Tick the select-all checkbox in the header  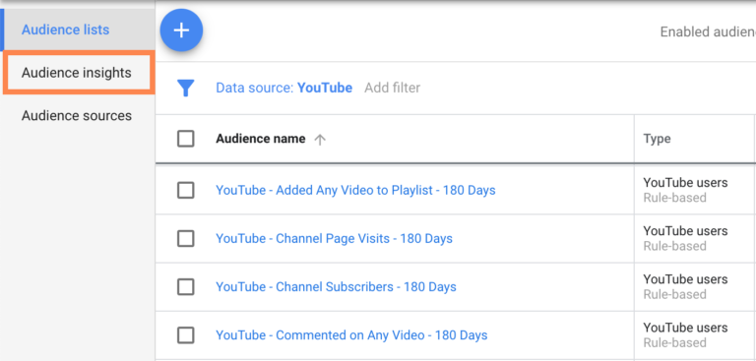pos(186,139)
